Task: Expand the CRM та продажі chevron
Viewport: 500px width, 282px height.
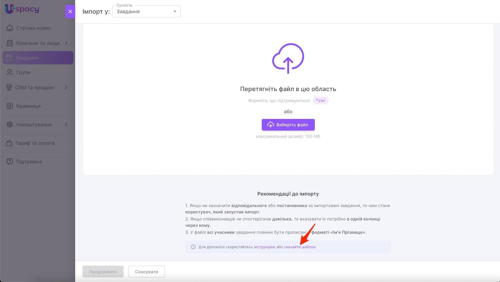Action: pyautogui.click(x=66, y=88)
